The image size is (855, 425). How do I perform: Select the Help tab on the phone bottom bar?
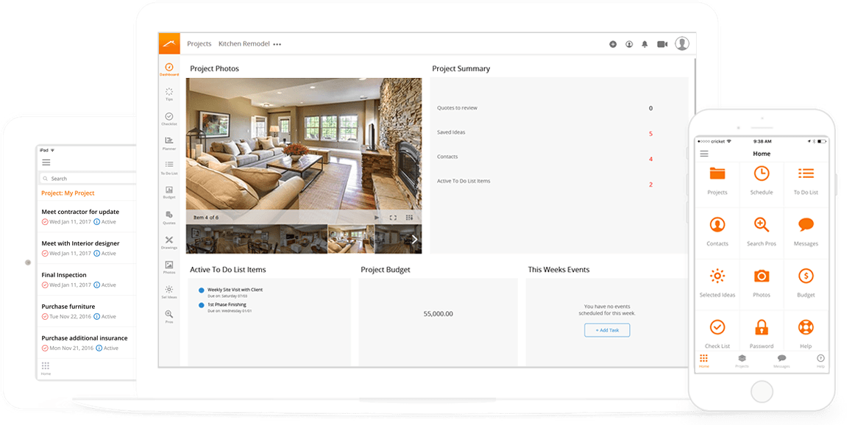point(820,361)
